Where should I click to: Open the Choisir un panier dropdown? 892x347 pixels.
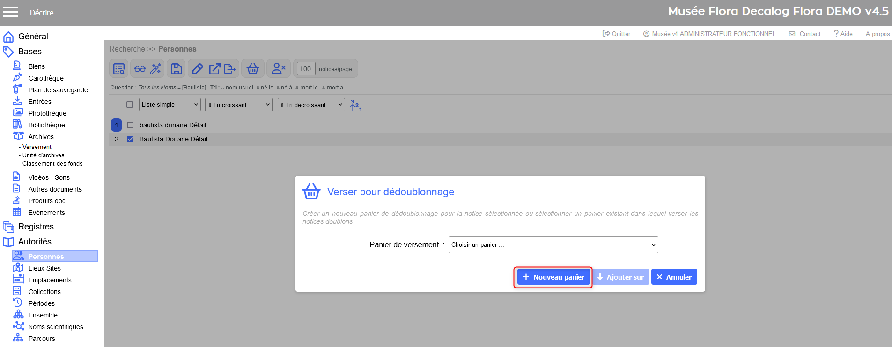tap(553, 245)
